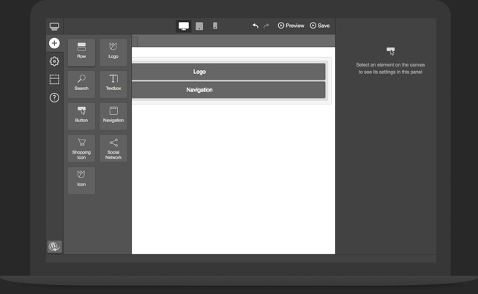Select the Row element tile
The image size is (478, 294).
coord(81,52)
